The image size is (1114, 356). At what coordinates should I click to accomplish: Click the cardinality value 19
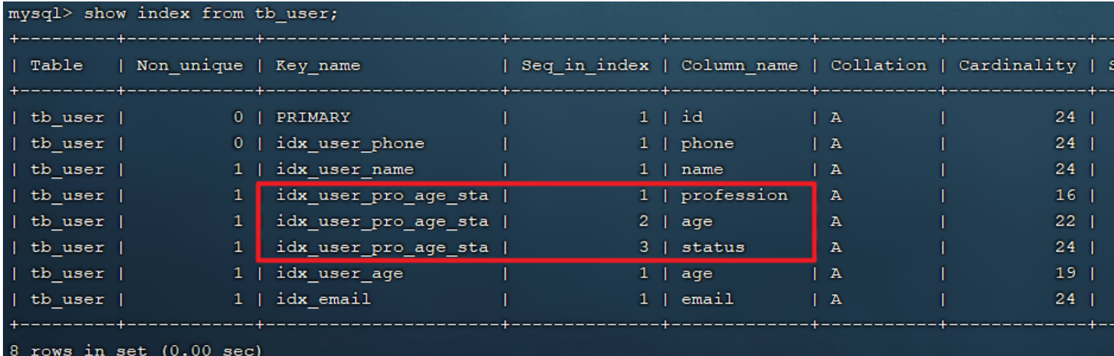pos(1065,274)
